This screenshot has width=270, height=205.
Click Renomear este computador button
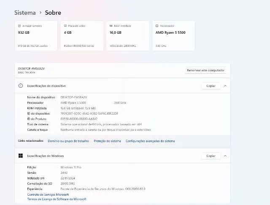click(205, 70)
